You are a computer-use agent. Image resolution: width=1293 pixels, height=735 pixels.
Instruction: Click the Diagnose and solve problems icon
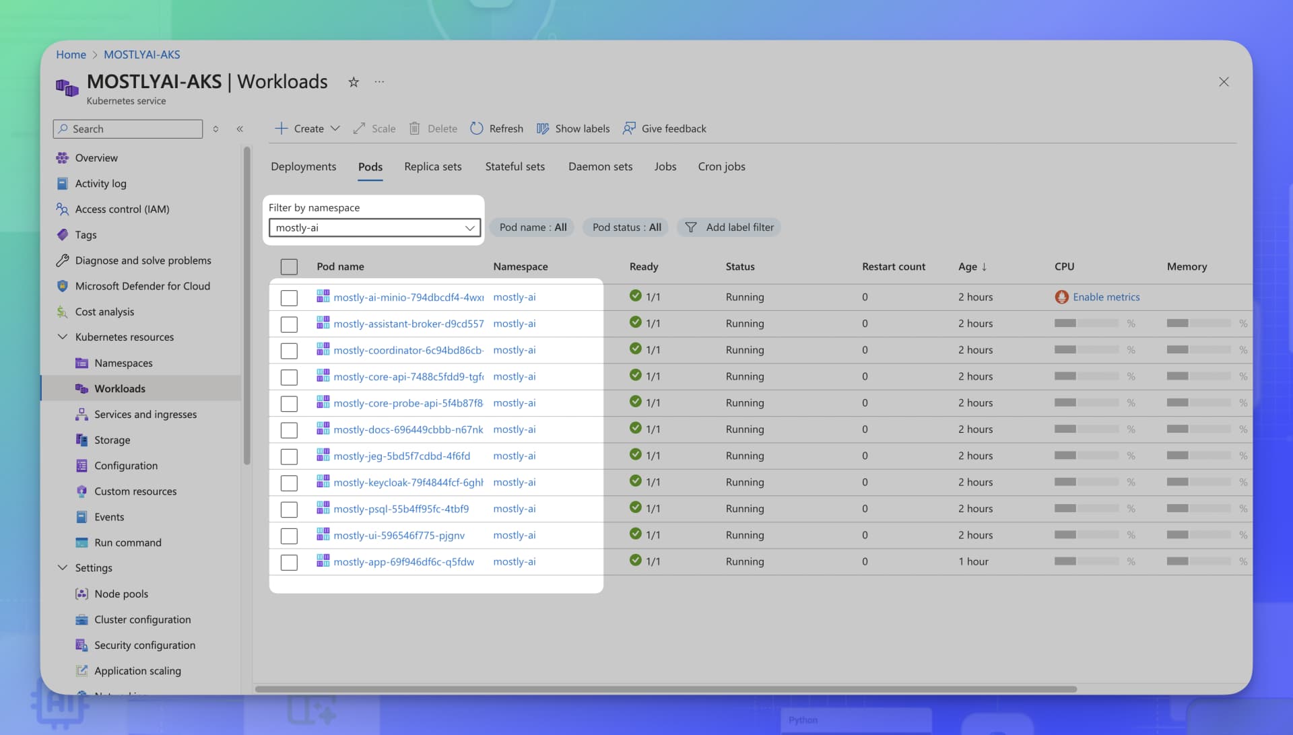click(x=63, y=260)
